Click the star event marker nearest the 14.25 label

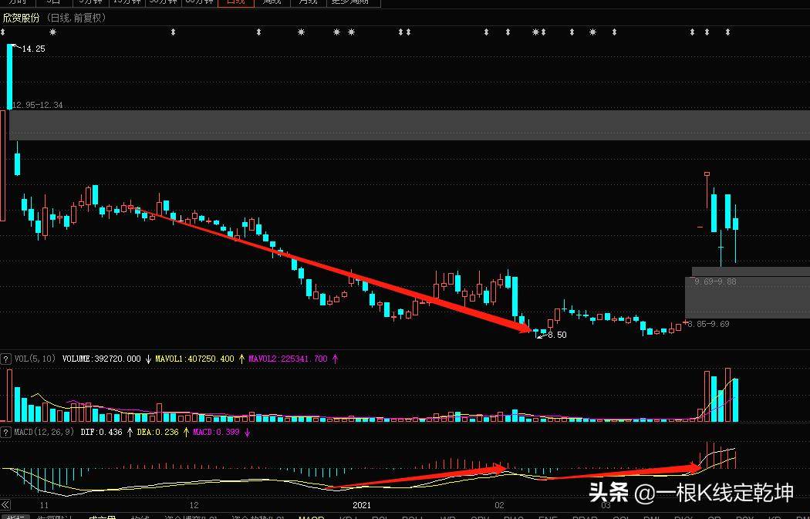[52, 32]
